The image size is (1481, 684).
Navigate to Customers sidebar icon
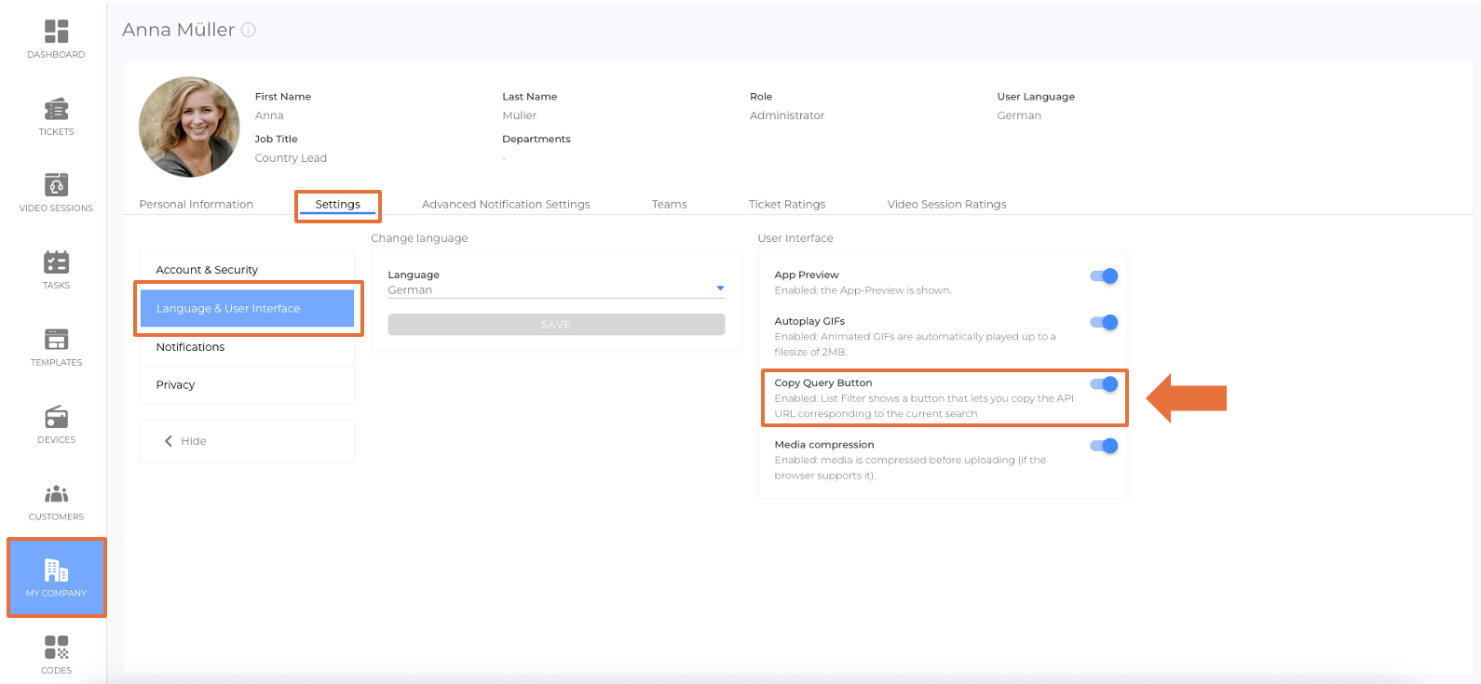[56, 494]
